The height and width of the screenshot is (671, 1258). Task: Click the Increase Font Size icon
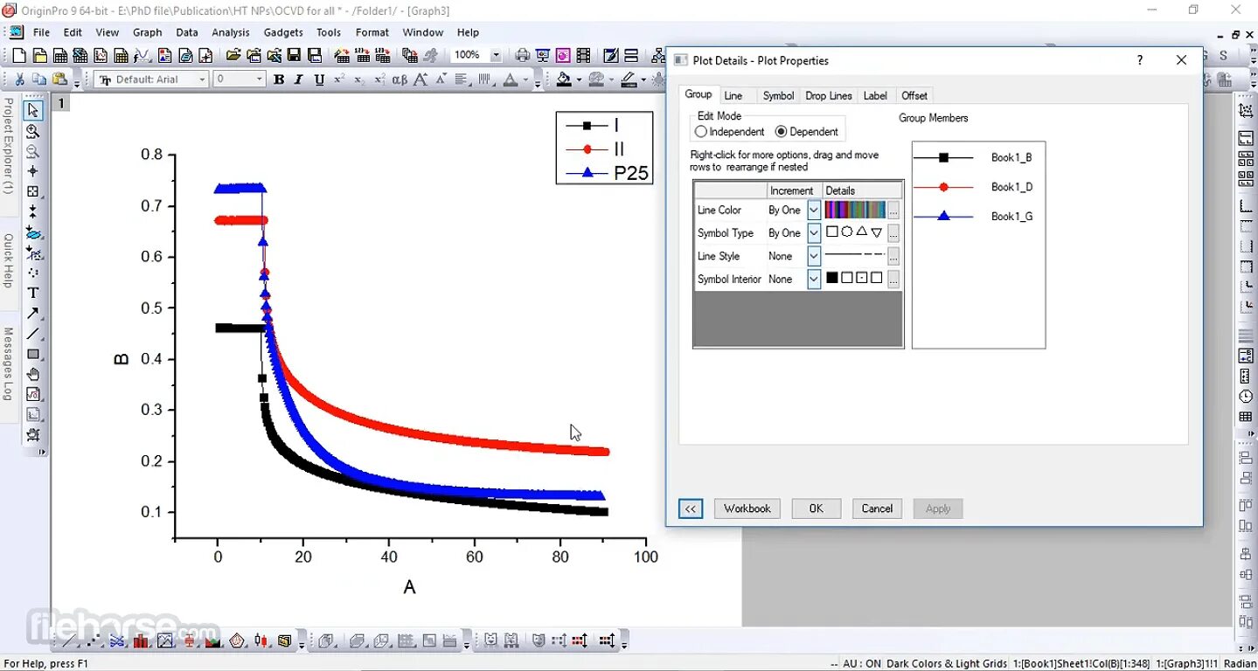click(420, 80)
